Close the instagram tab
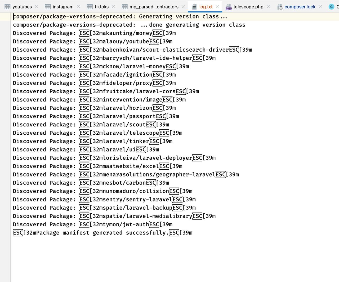Image resolution: width=339 pixels, height=282 pixels. pos(78,7)
